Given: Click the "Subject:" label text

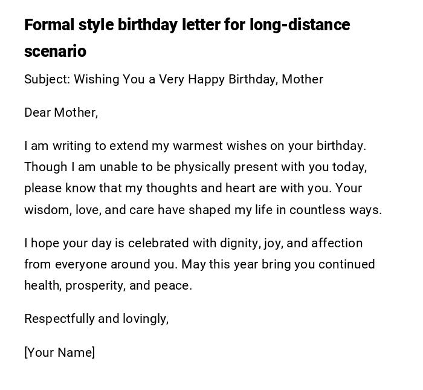Looking at the screenshot, I should point(47,79).
